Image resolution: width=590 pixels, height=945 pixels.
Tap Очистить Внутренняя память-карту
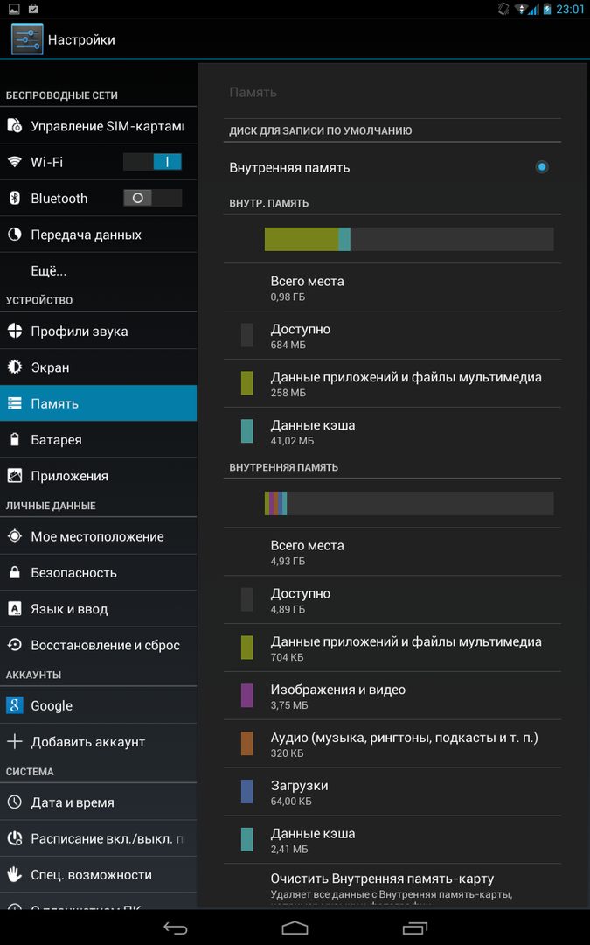383,879
